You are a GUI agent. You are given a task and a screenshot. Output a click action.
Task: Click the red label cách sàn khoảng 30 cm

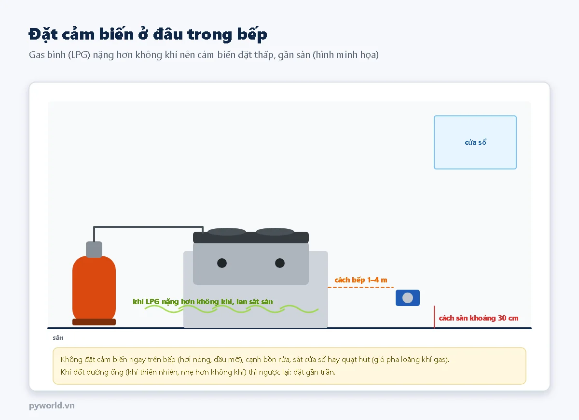tap(479, 318)
